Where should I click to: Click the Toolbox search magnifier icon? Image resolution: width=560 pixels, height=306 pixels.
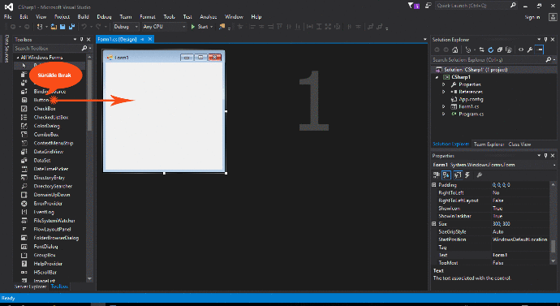point(84,48)
